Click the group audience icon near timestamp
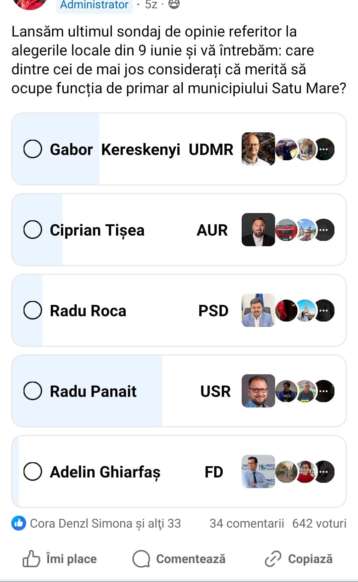 (x=174, y=4)
